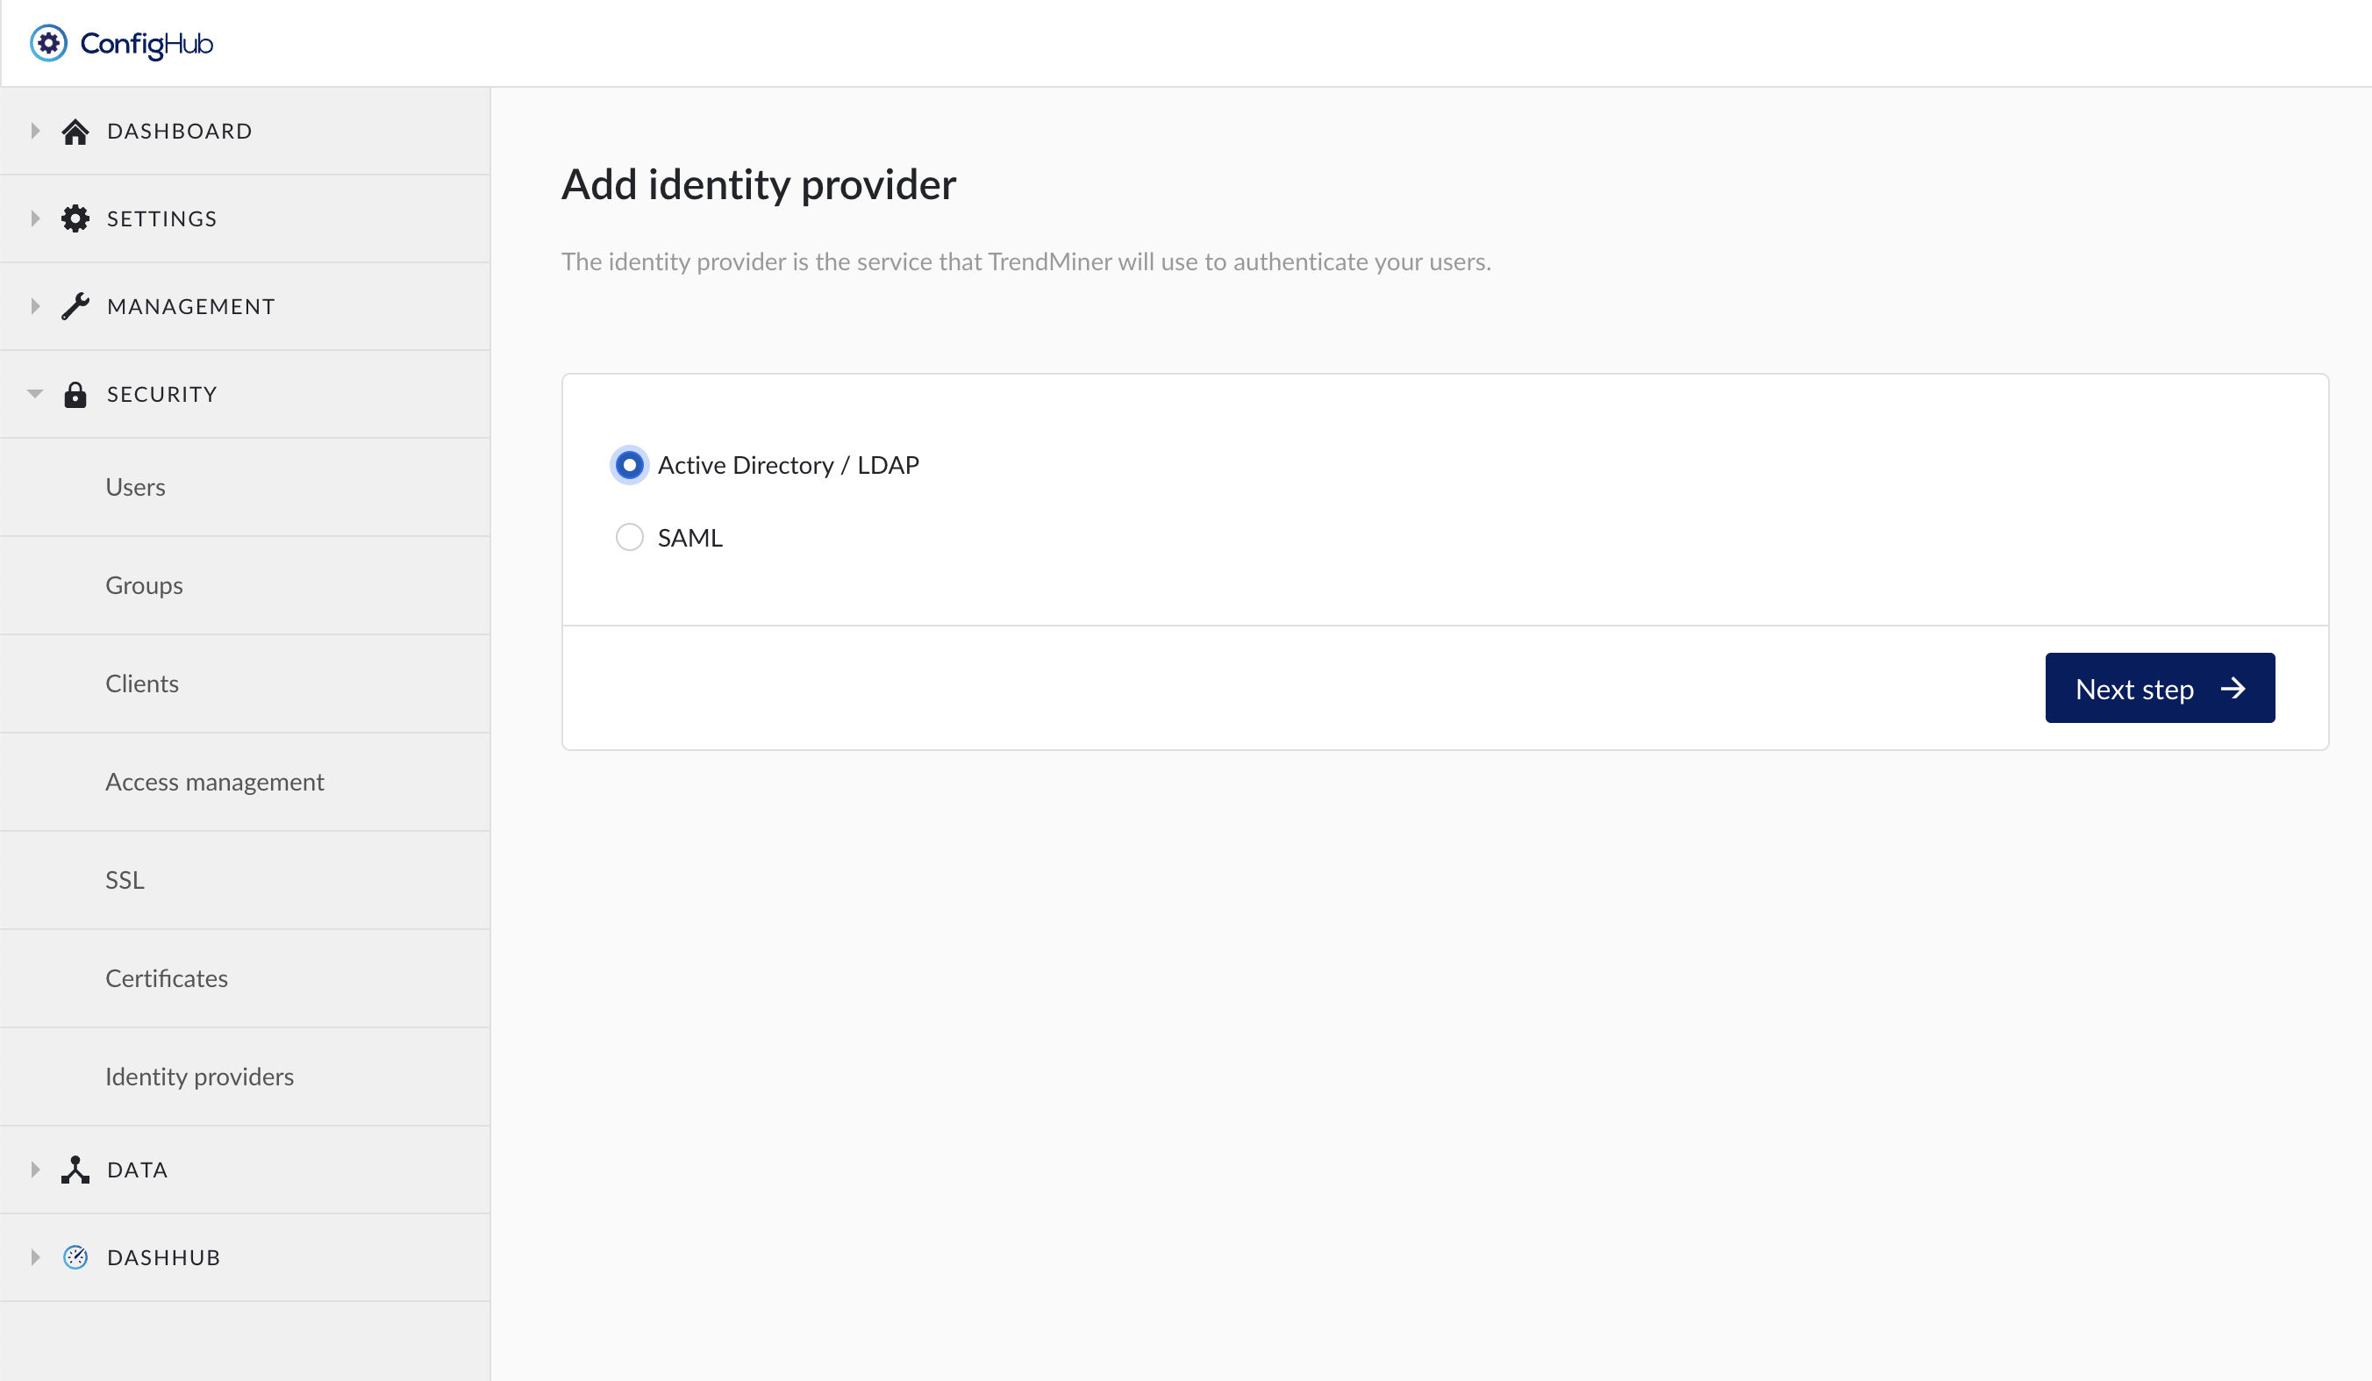
Task: Open the Certificates page
Action: click(167, 978)
